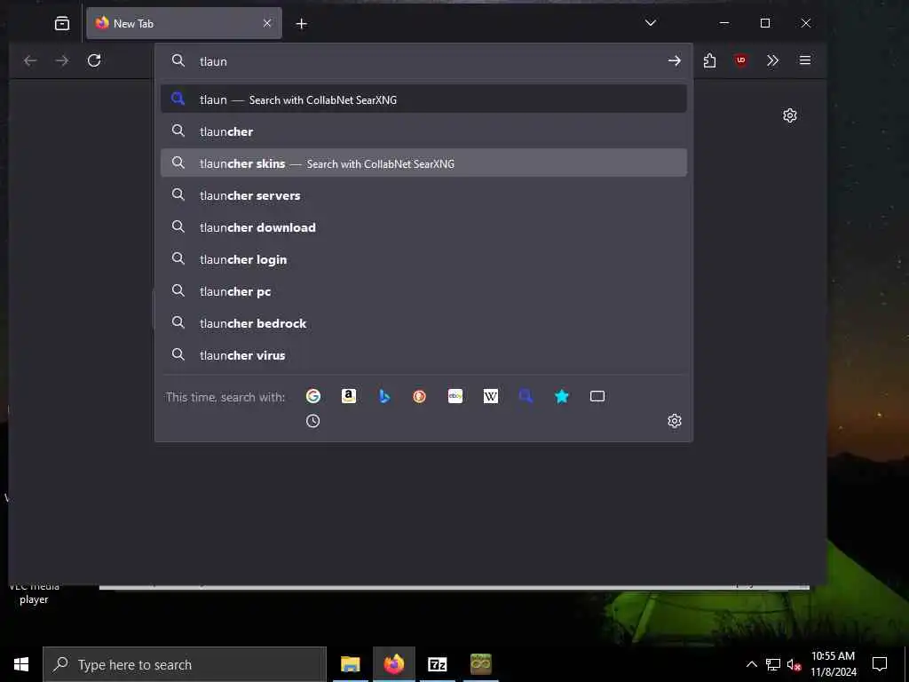Search open tabs with tab icon
909x682 pixels.
[x=597, y=396]
